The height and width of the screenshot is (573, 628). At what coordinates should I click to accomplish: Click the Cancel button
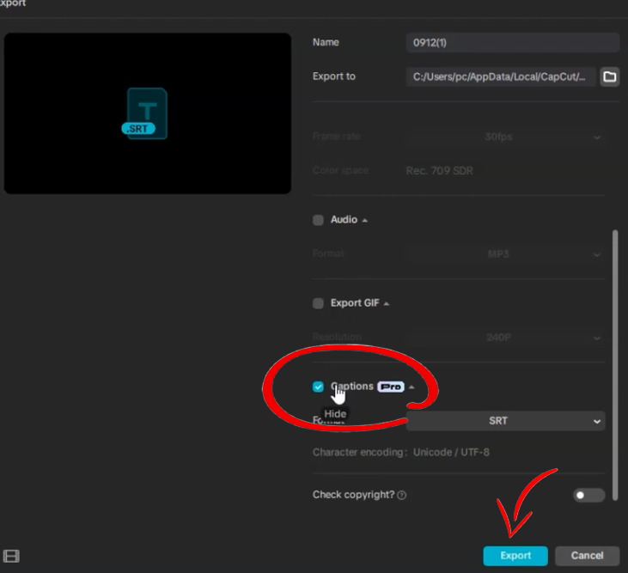(x=587, y=556)
